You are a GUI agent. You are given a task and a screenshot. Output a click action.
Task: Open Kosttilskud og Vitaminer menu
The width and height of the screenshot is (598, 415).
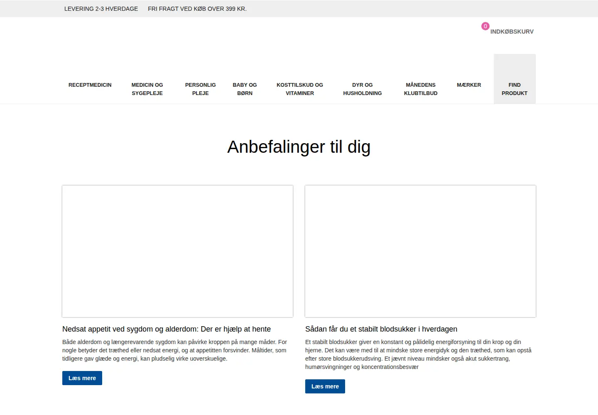(x=300, y=89)
